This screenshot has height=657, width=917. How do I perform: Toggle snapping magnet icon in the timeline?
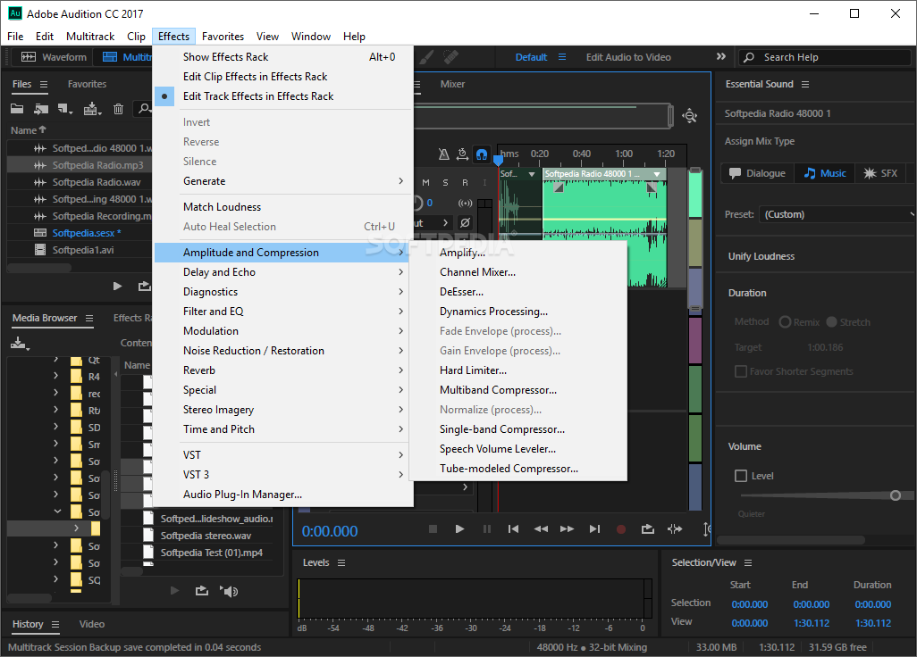[x=482, y=154]
